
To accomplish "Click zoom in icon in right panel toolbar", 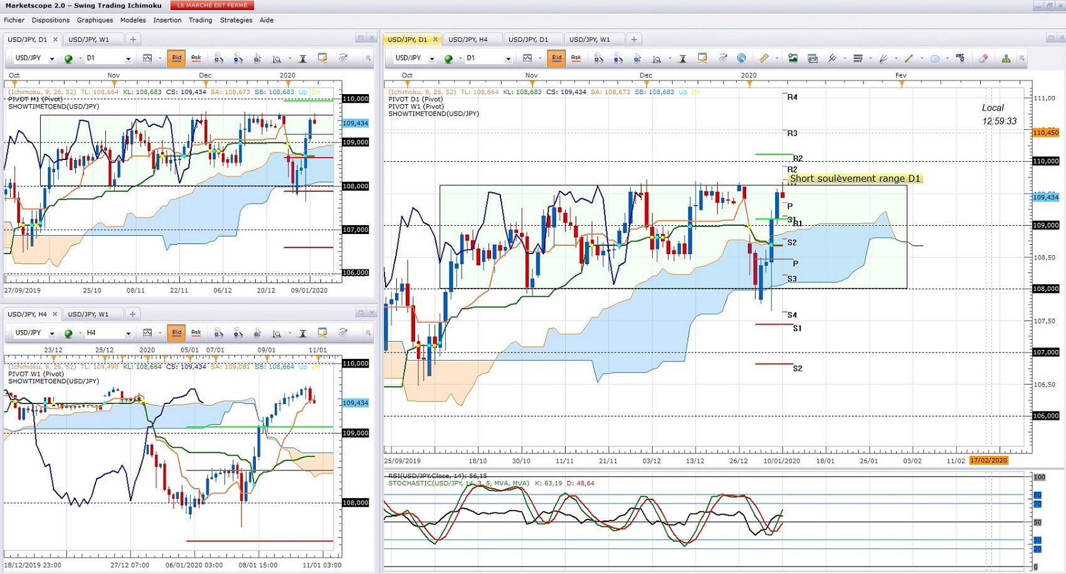I will click(599, 58).
